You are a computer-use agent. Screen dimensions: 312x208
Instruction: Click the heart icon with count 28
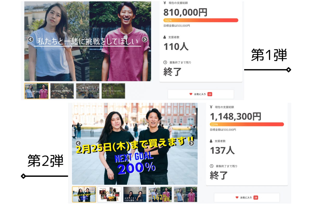click(237, 198)
